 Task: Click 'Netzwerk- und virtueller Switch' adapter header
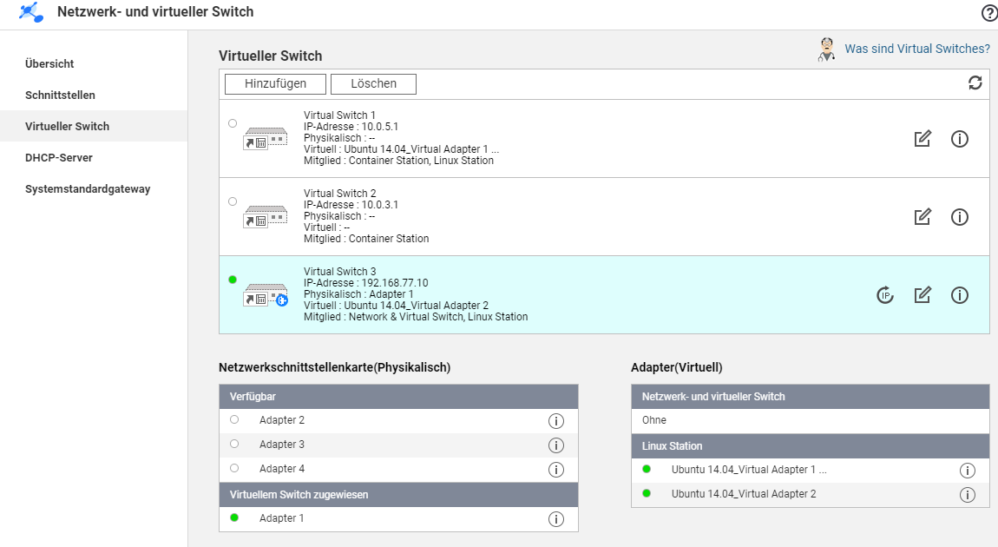[x=811, y=396]
